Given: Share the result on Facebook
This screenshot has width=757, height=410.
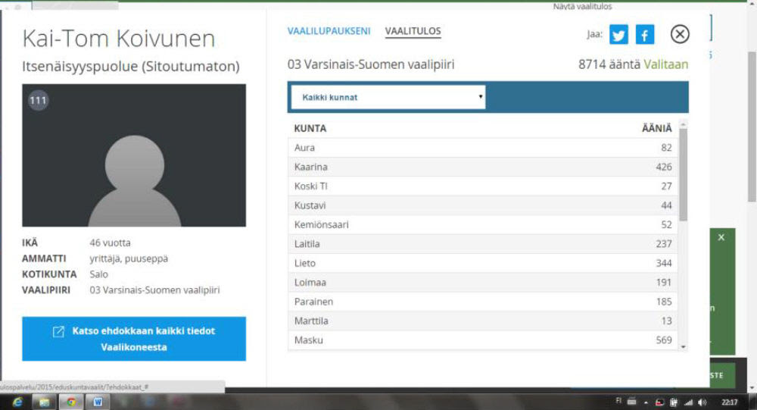Looking at the screenshot, I should coord(645,34).
